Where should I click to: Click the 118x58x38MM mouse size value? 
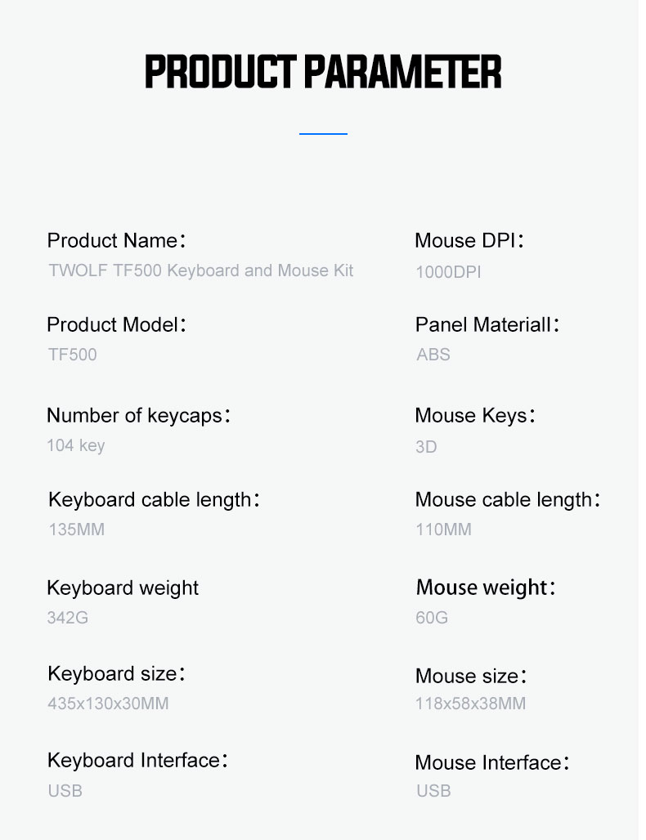471,703
